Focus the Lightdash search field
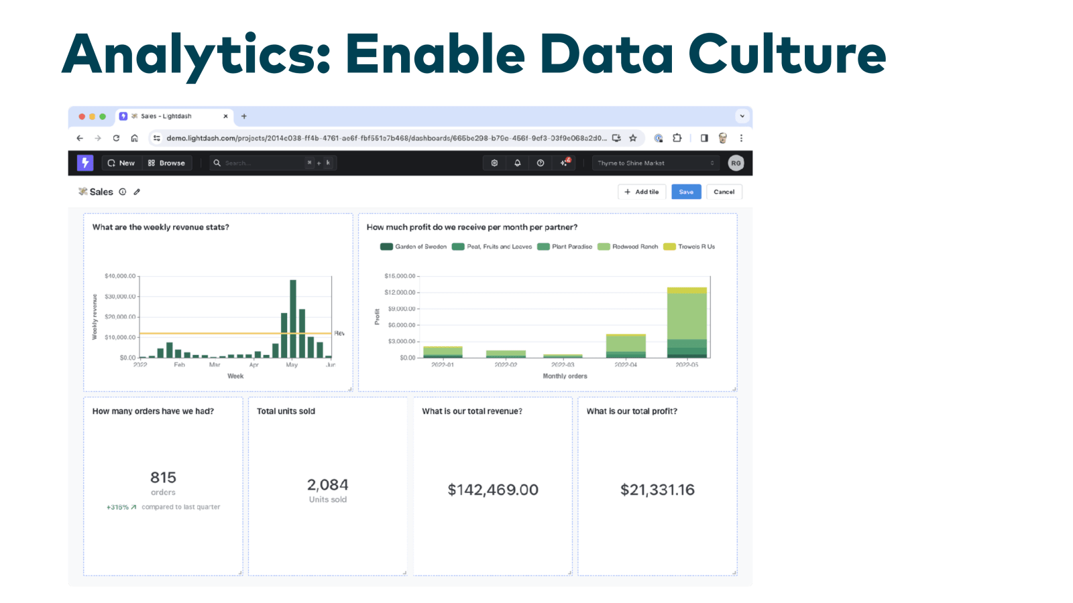The image size is (1073, 603). point(273,163)
